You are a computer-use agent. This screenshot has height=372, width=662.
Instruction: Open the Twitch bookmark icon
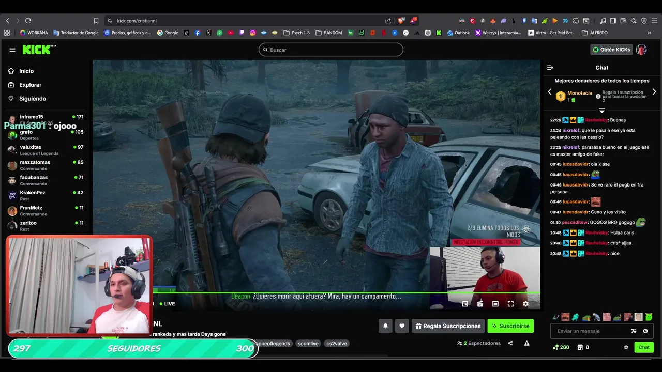click(242, 33)
